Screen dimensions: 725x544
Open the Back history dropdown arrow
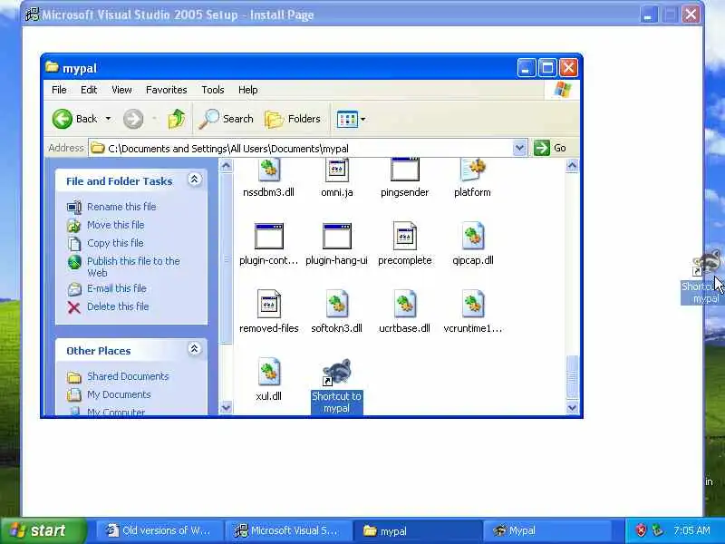coord(108,119)
